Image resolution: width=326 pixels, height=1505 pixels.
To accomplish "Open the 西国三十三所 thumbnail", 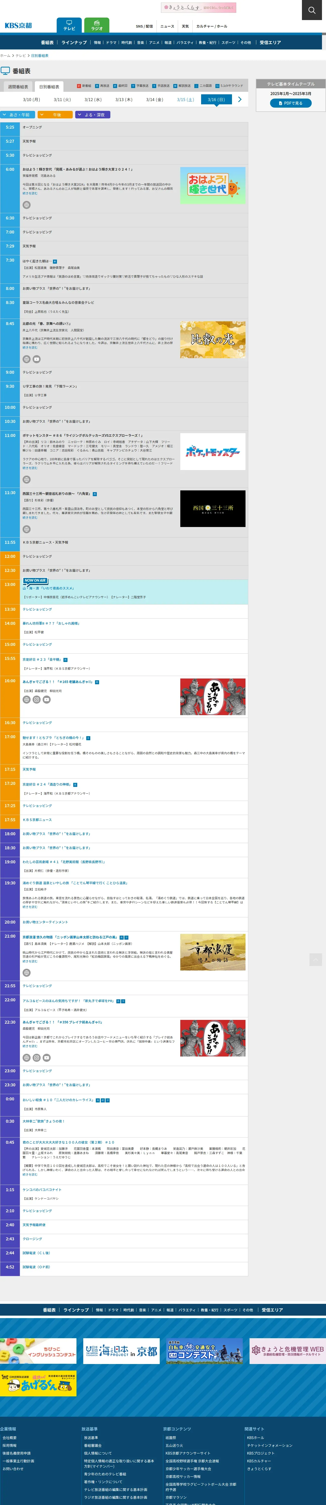I will 213,508.
